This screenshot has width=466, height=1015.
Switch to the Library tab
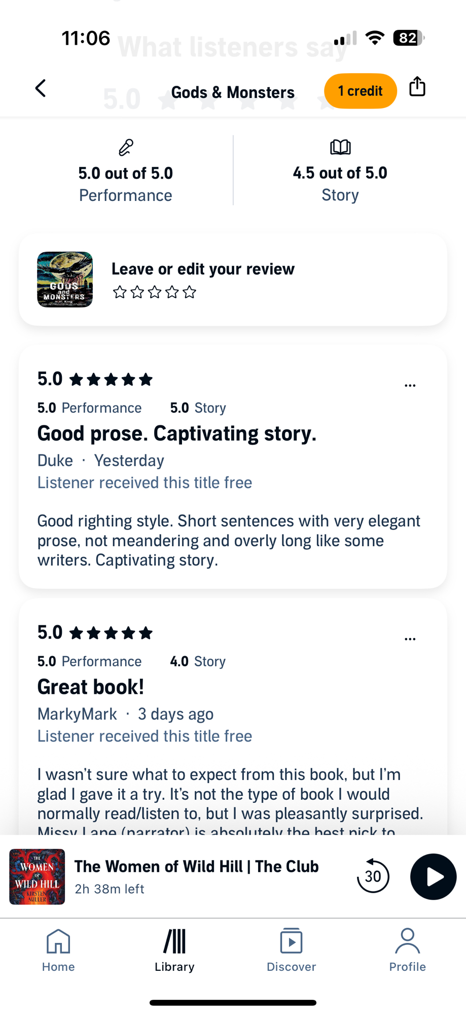tap(174, 950)
